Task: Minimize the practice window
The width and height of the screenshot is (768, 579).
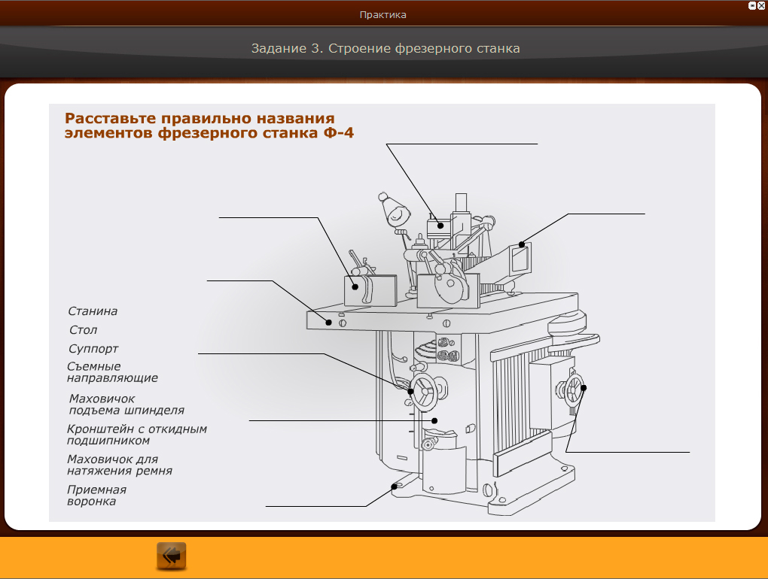Action: (751, 5)
